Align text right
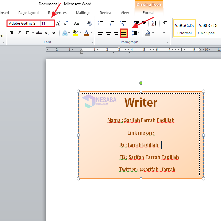Viewport: 221px width, 221px height. coord(116,33)
